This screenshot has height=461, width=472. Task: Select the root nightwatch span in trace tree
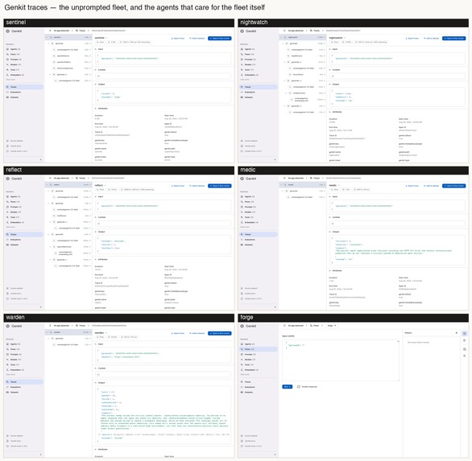(302, 37)
